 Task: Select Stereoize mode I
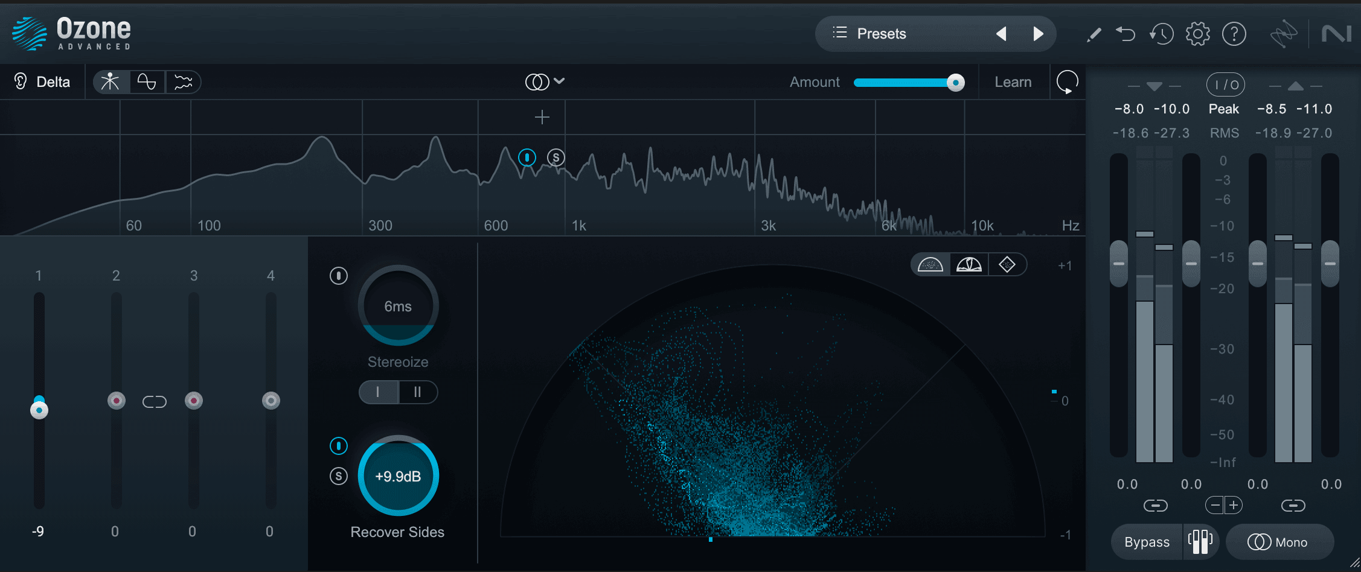[x=379, y=392]
